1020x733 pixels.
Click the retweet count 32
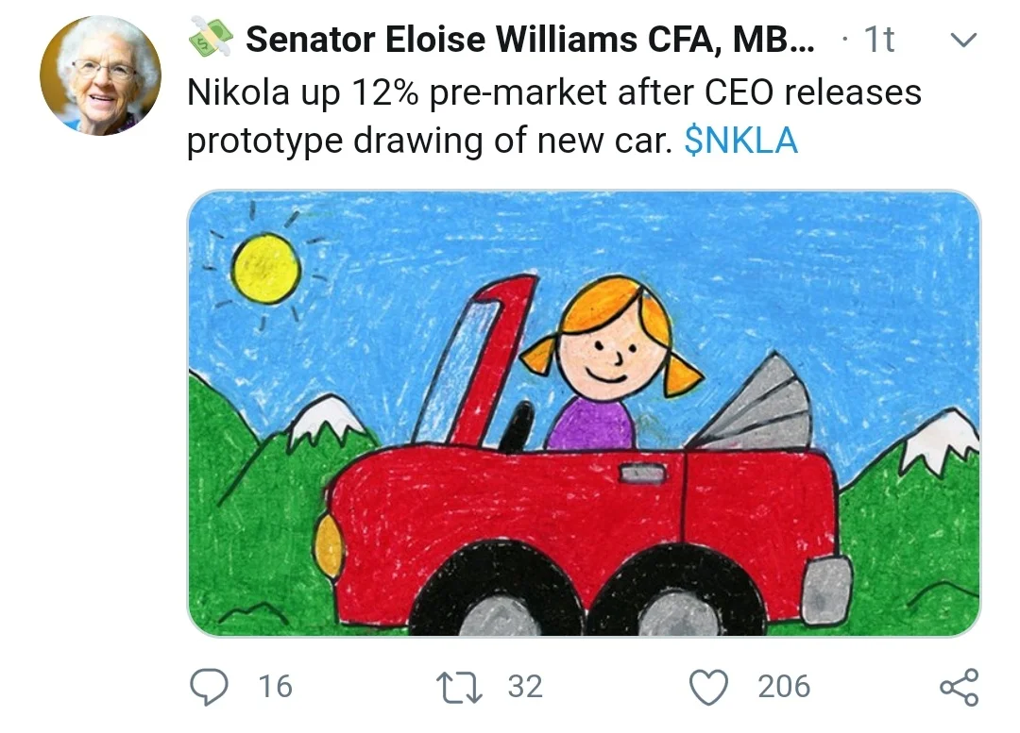pyautogui.click(x=525, y=686)
